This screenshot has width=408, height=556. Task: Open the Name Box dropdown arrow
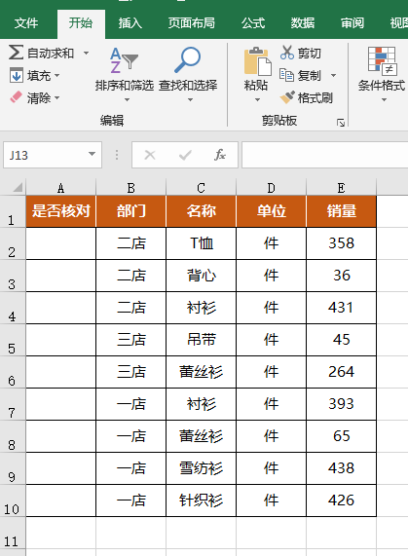(x=92, y=154)
